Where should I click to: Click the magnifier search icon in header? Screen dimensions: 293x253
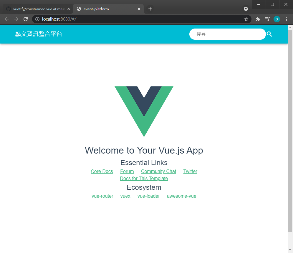(x=269, y=34)
